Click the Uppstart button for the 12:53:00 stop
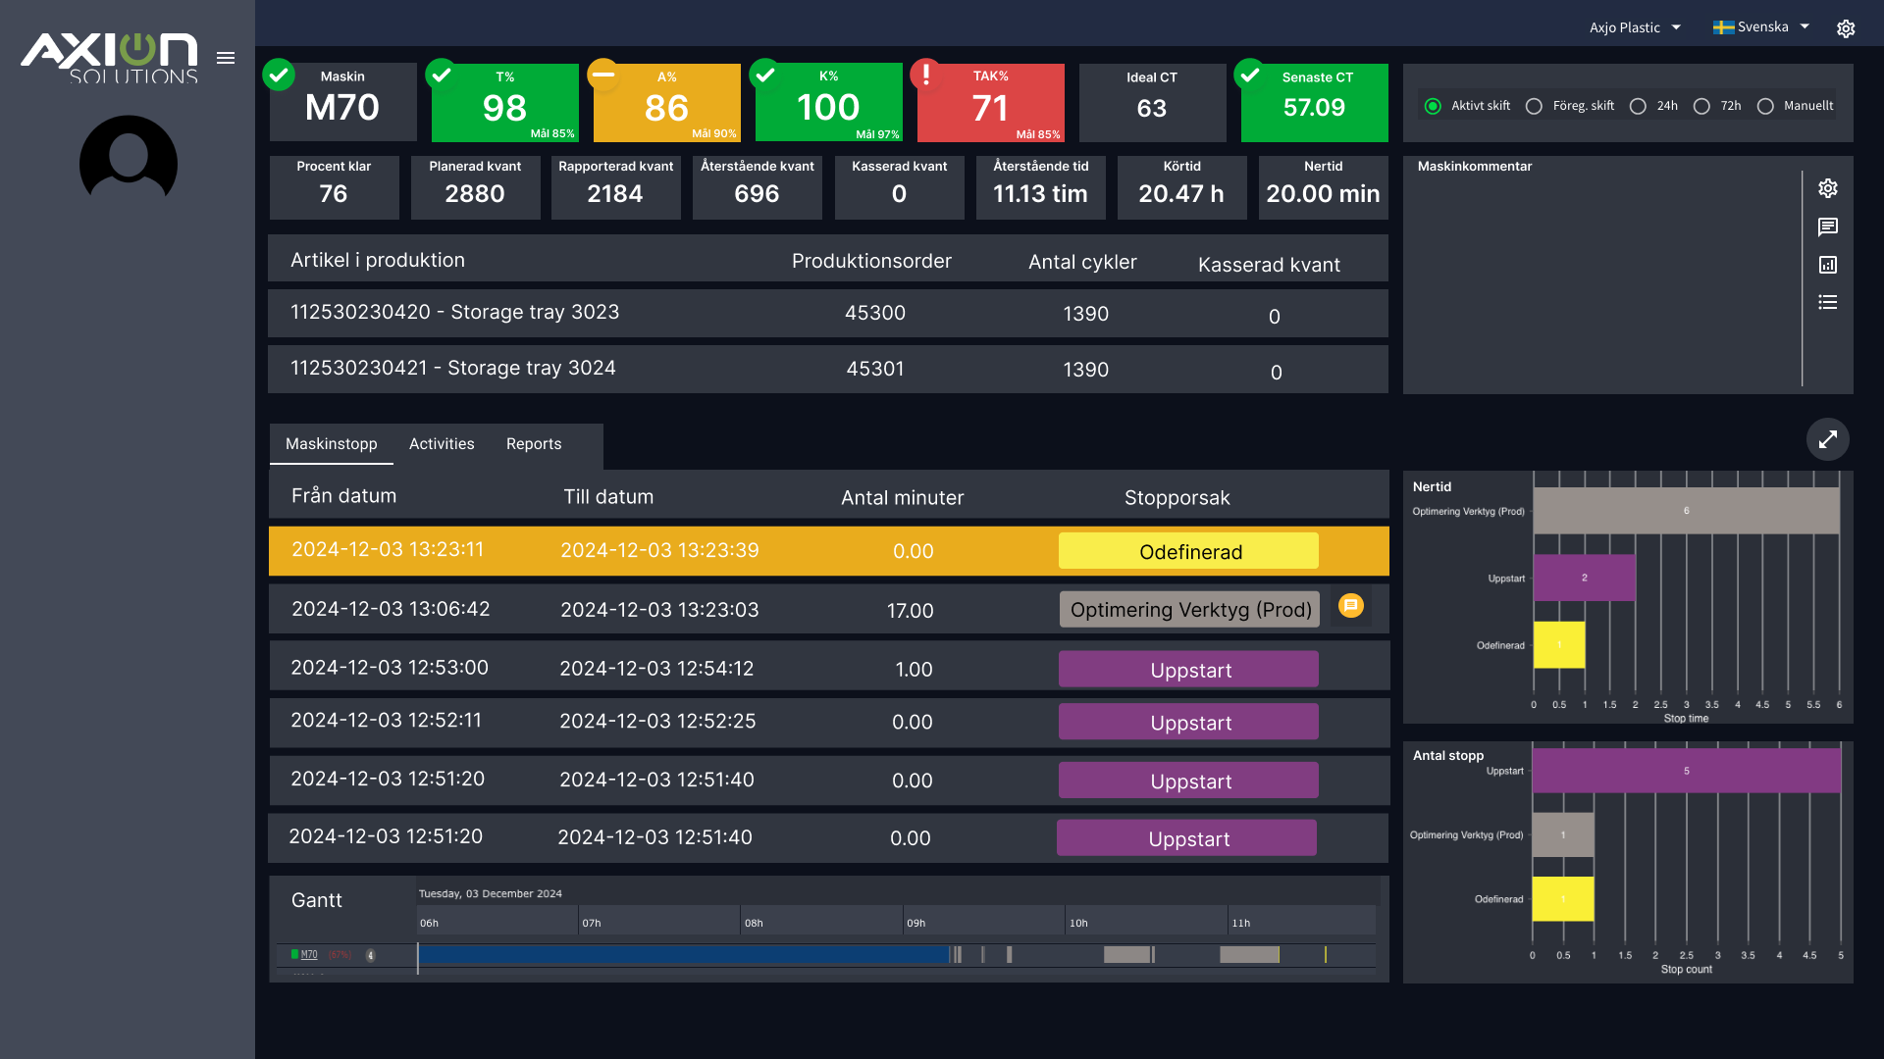Viewport: 1884px width, 1059px height. click(x=1188, y=670)
